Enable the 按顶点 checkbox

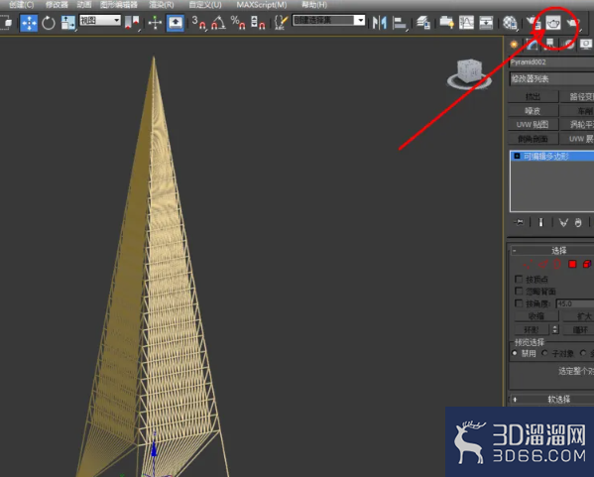pos(519,280)
